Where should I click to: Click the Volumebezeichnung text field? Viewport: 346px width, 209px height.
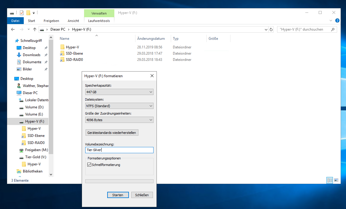pyautogui.click(x=119, y=150)
